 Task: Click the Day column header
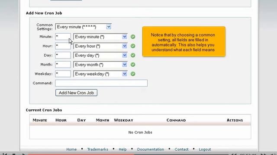[81, 120]
